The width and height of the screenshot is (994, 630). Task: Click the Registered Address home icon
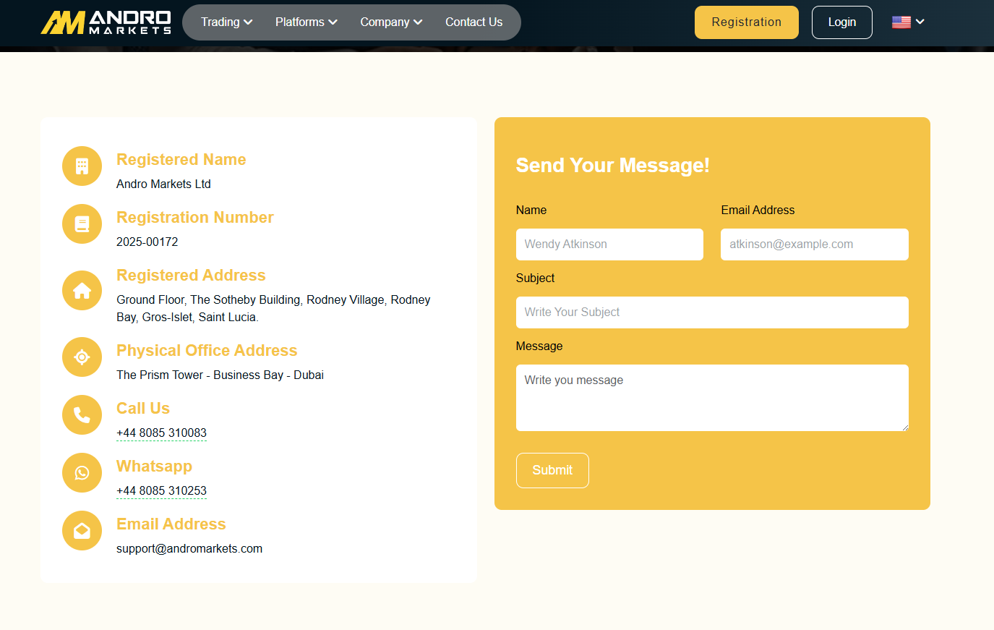click(82, 291)
